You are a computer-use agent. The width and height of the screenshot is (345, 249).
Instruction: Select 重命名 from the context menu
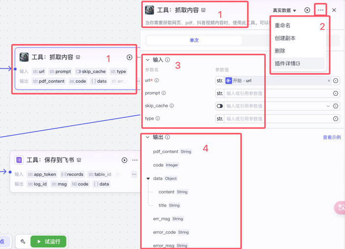(x=282, y=26)
